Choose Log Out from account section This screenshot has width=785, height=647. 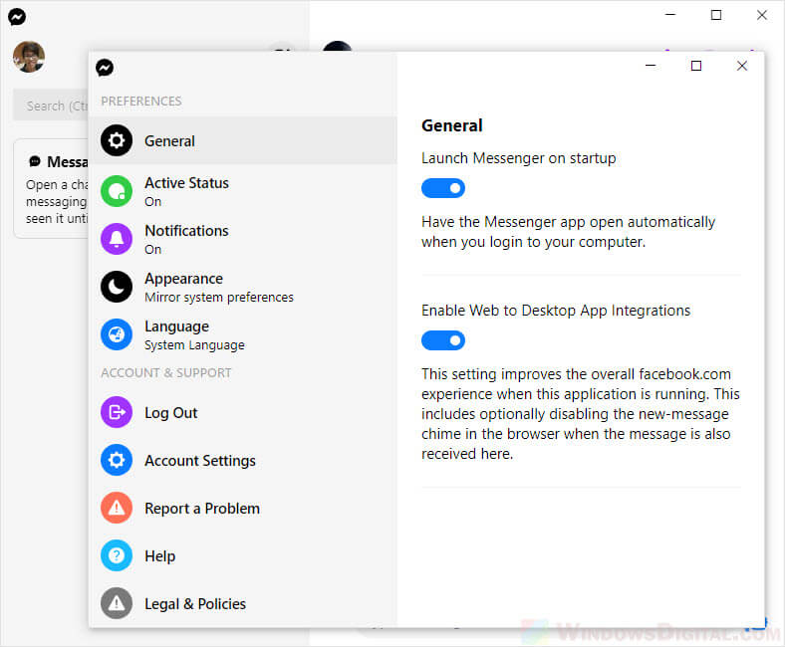pyautogui.click(x=243, y=412)
